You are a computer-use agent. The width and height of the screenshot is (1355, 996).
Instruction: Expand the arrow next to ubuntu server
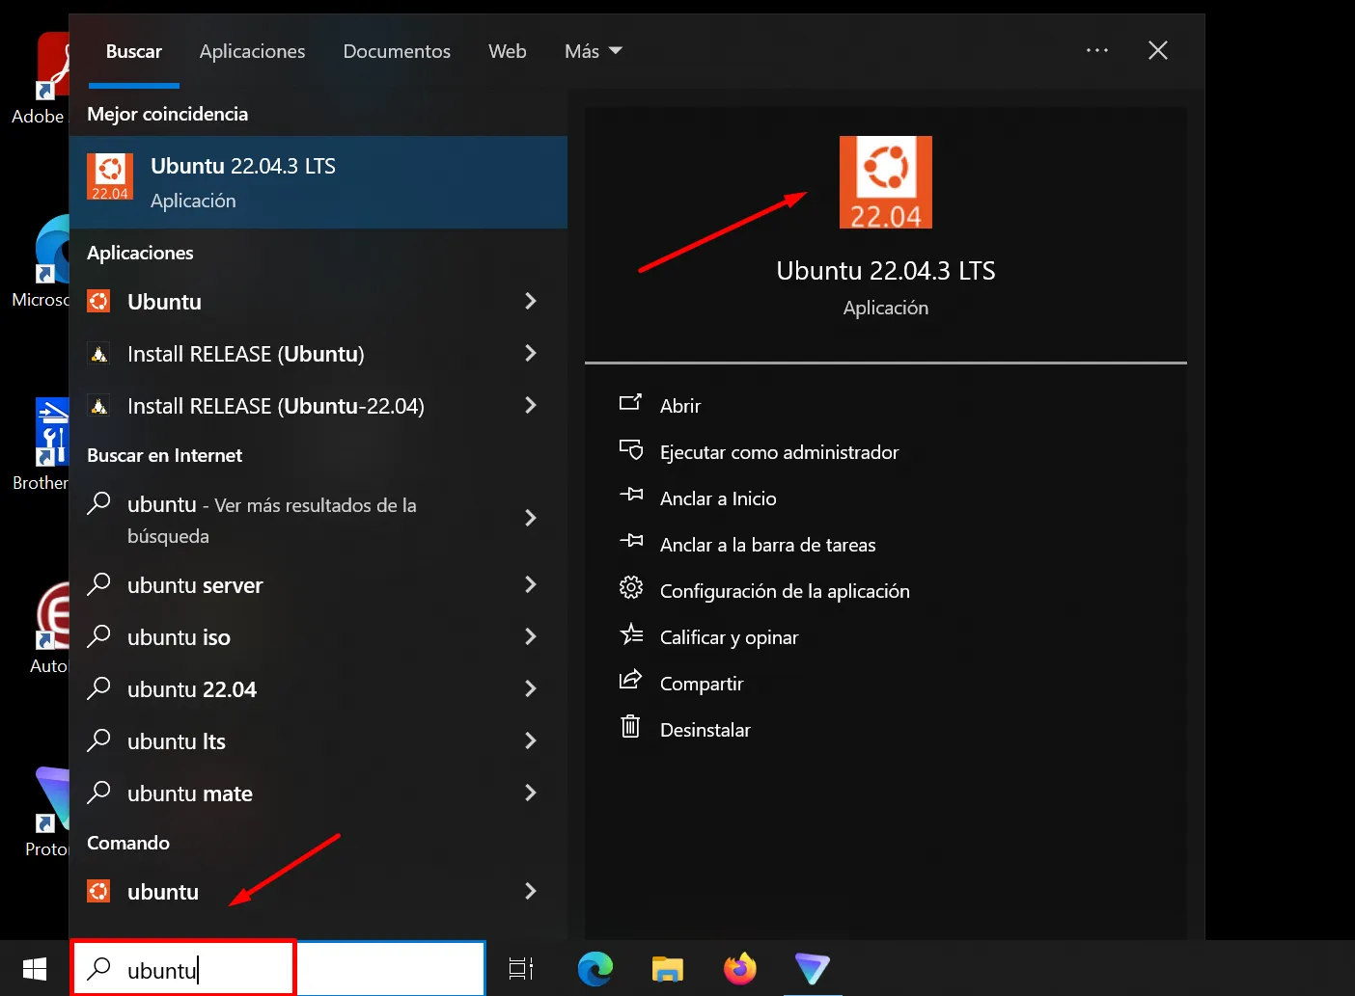(530, 585)
